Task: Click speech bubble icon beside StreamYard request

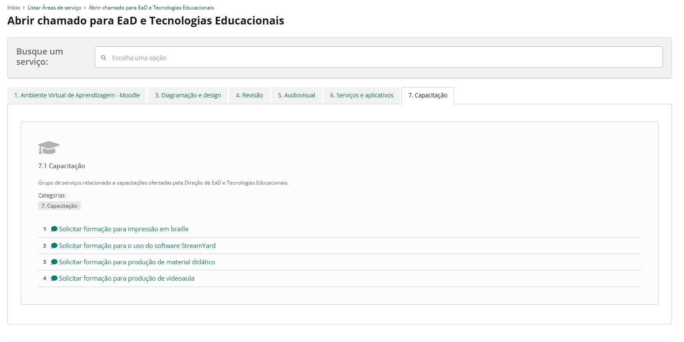Action: point(54,246)
